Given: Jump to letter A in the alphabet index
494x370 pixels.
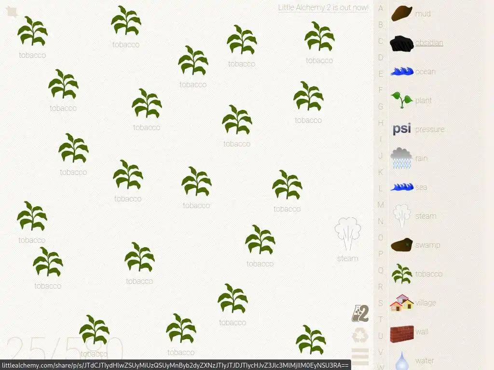Looking at the screenshot, I should (381, 8).
